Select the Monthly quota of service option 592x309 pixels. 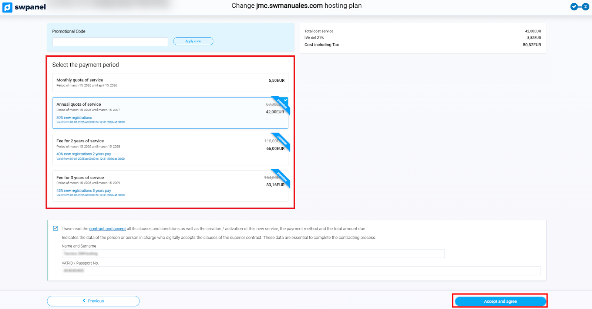(x=170, y=82)
